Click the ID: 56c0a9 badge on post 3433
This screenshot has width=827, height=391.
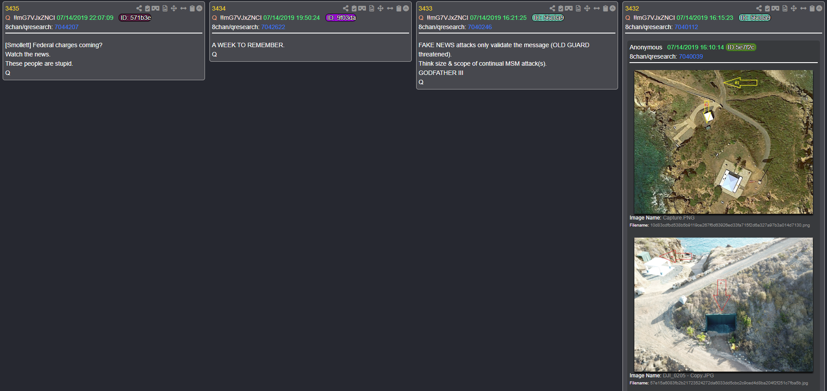(x=548, y=18)
